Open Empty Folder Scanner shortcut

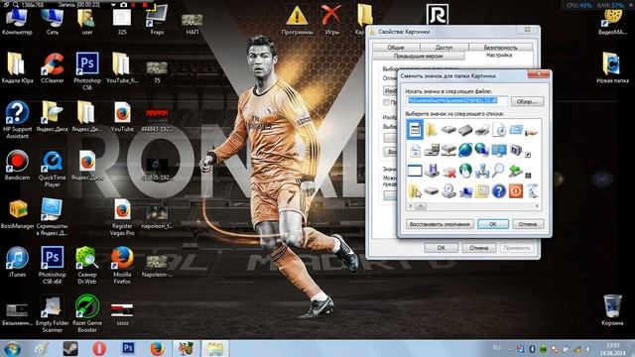tap(53, 313)
